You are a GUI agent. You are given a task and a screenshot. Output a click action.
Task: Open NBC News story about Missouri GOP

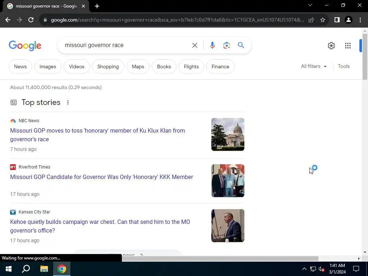[97, 135]
